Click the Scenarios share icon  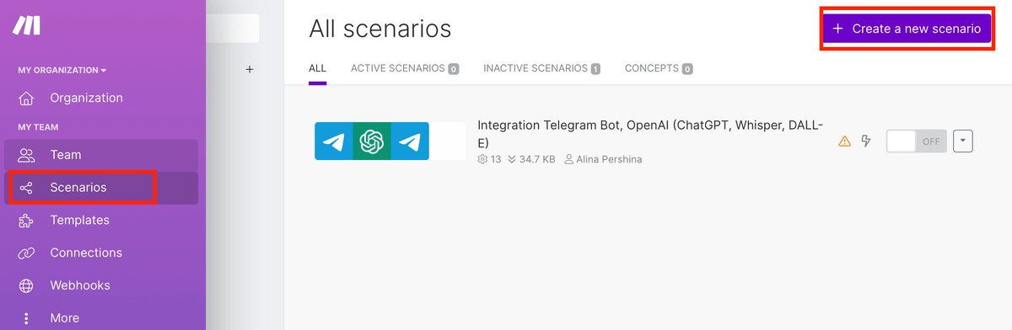point(26,188)
